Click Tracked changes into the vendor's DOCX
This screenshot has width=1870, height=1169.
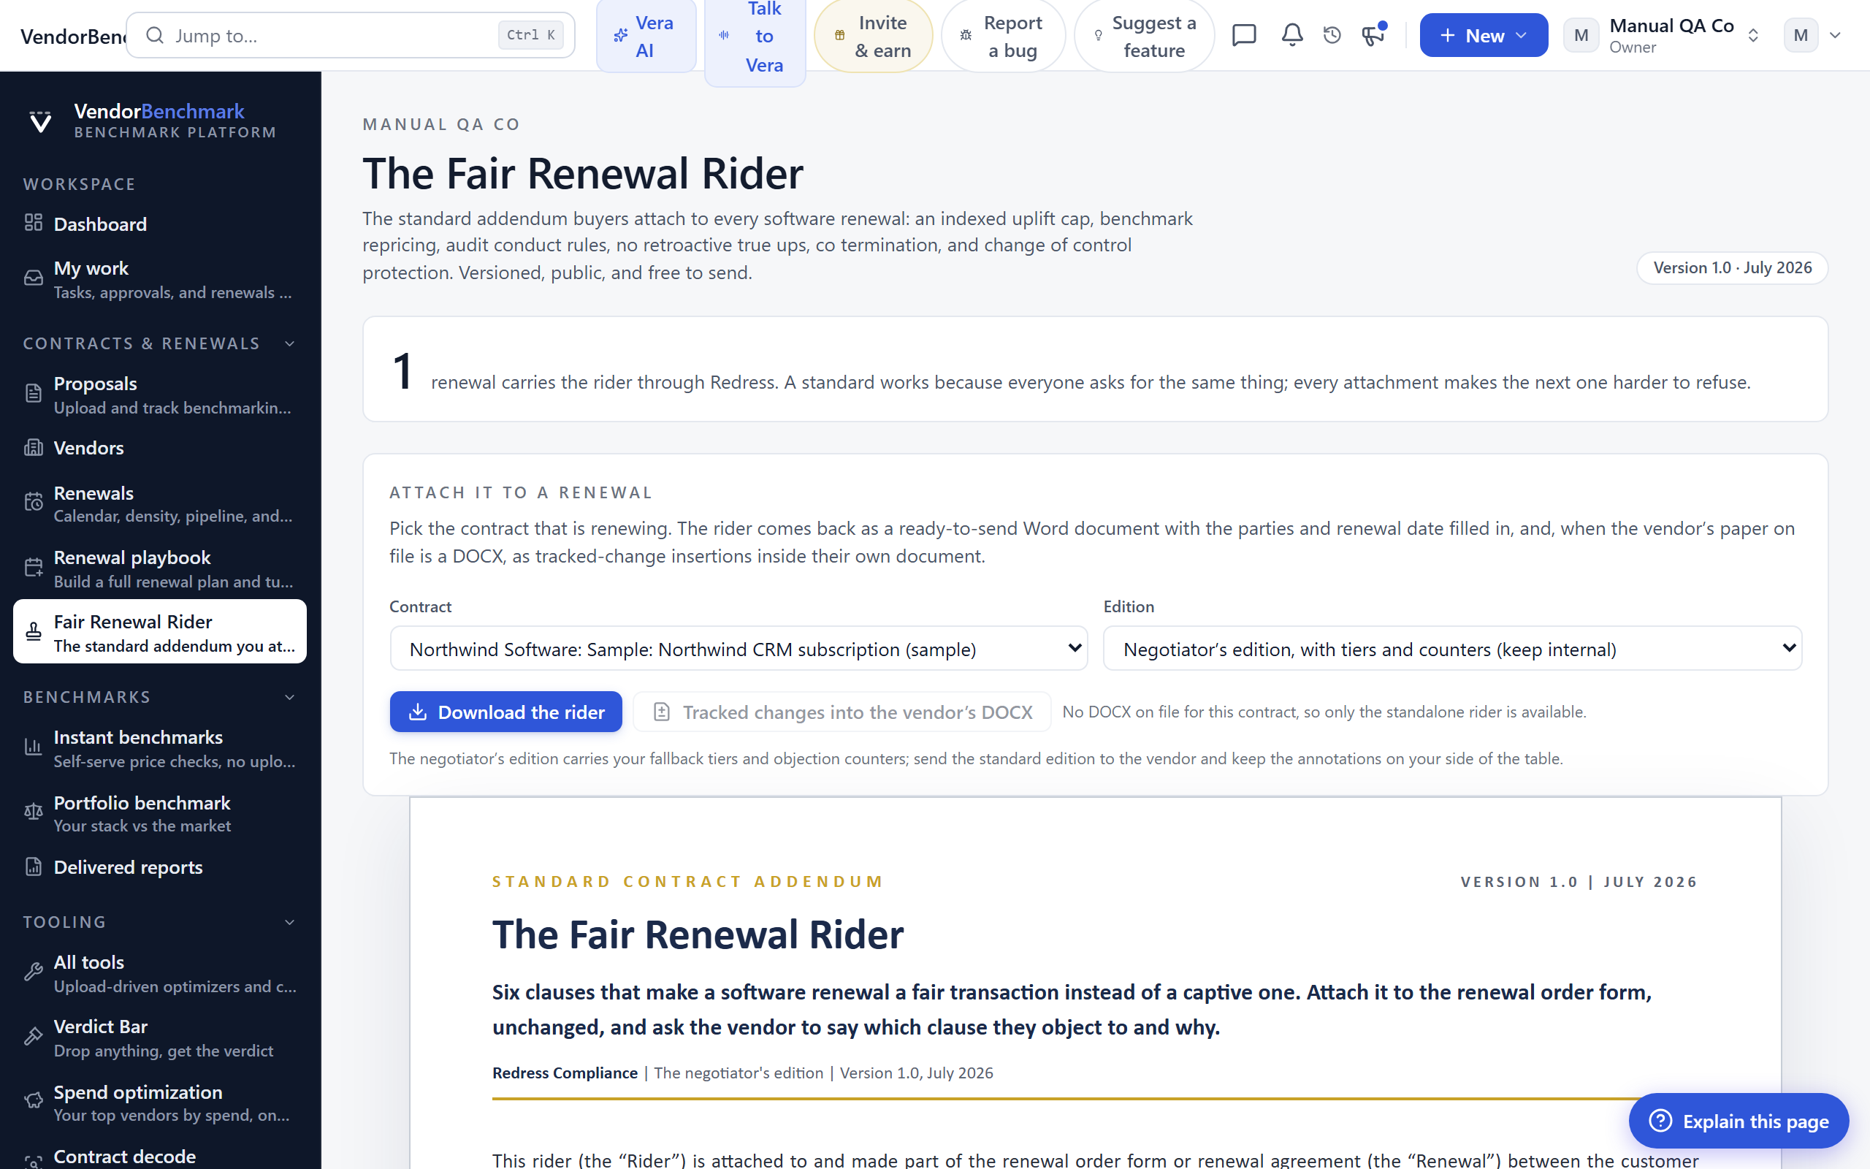coord(842,712)
